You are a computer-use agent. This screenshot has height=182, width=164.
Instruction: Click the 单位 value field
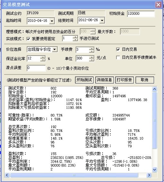pyautogui.click(x=82, y=58)
